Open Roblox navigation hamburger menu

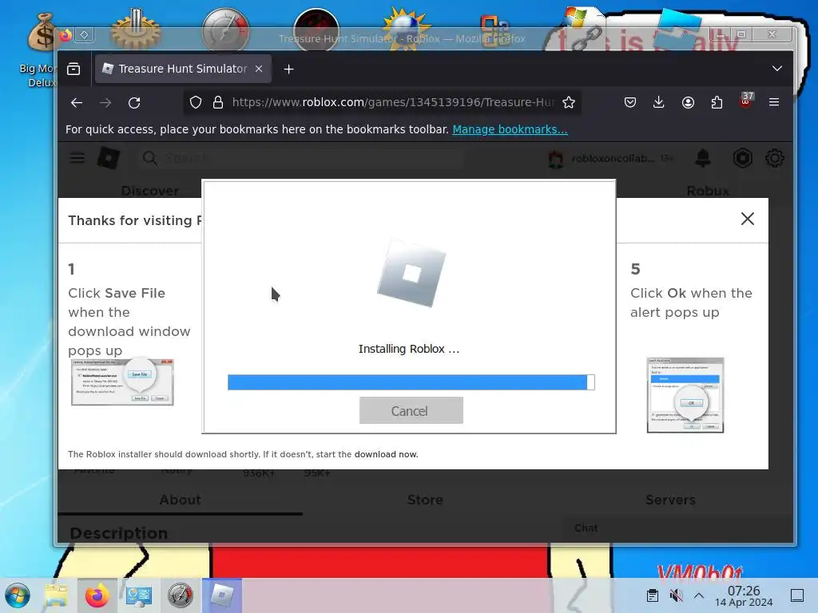point(77,157)
